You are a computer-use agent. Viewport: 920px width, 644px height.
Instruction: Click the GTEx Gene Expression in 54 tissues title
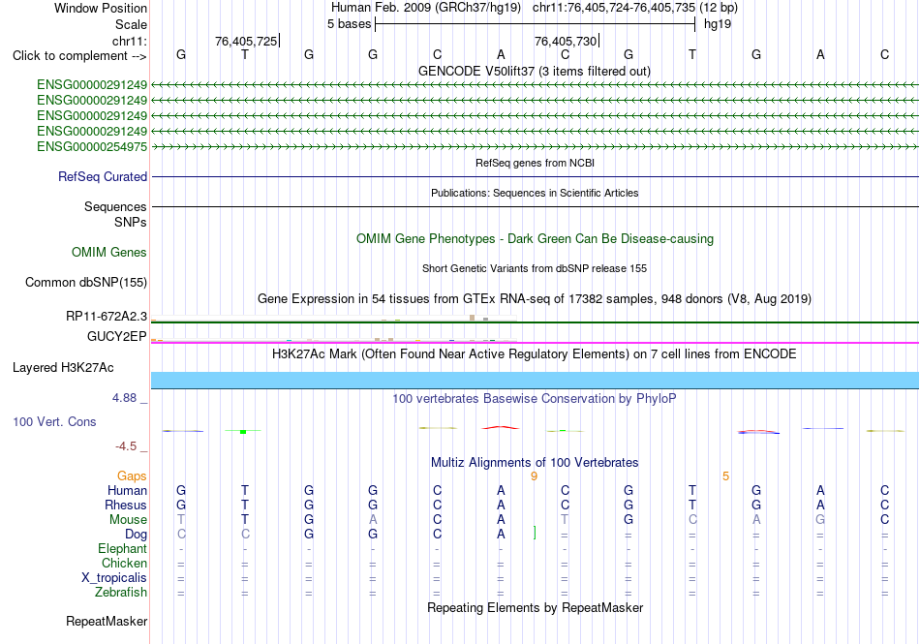[x=535, y=299]
